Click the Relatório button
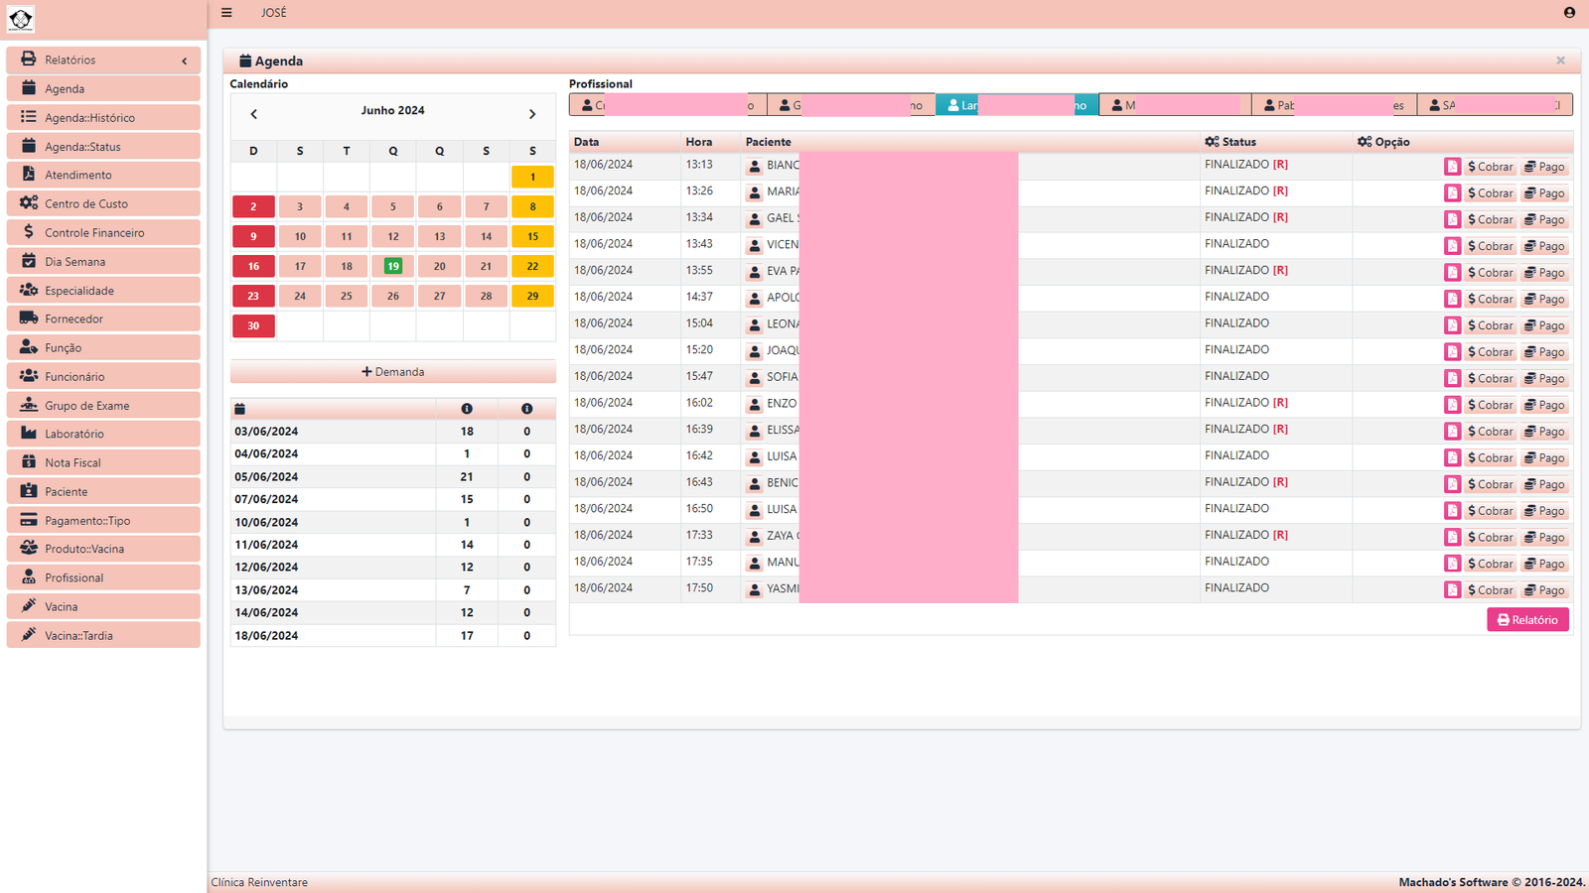The width and height of the screenshot is (1589, 893). click(x=1527, y=620)
